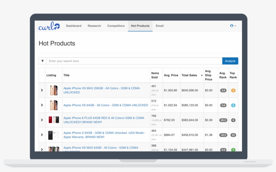The height and width of the screenshot is (172, 276).
Task: Open iPhone XS MAX 256GB listing link
Action: [102, 90]
